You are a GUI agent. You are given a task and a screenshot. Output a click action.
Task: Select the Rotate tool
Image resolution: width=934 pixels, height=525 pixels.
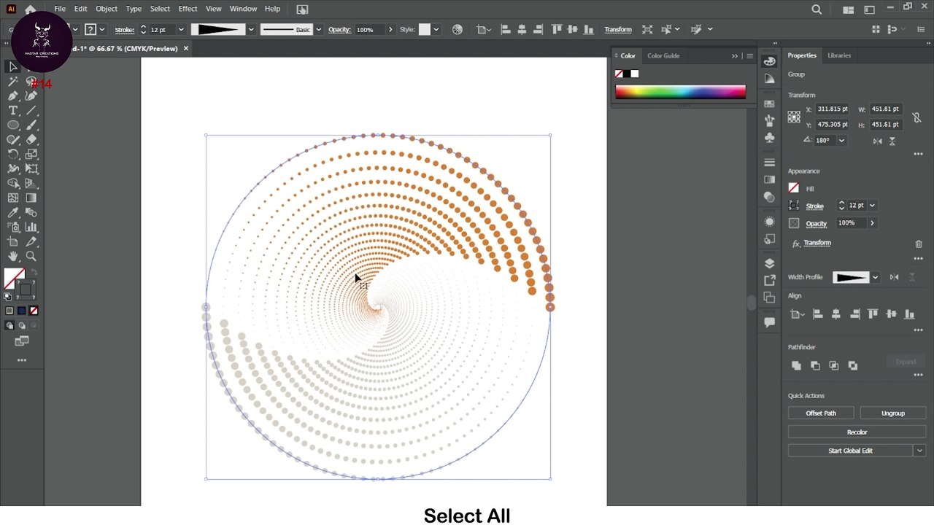(x=13, y=155)
